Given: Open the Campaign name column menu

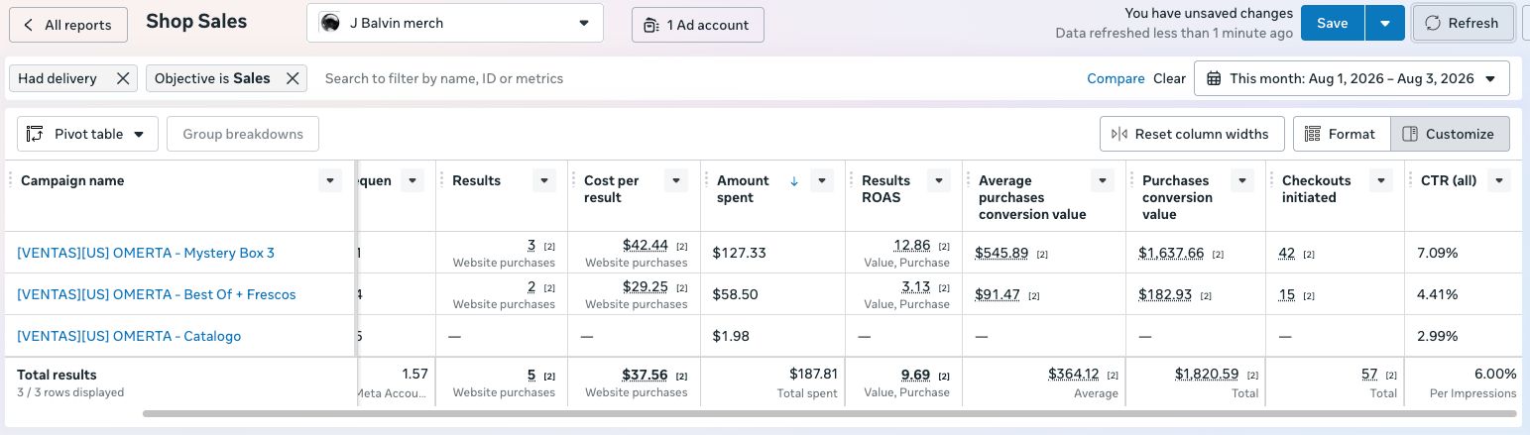Looking at the screenshot, I should pyautogui.click(x=330, y=180).
